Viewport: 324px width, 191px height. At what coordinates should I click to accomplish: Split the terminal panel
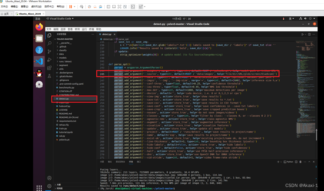(296, 162)
